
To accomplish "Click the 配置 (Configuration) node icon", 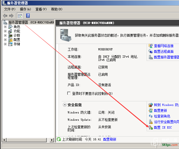I will point(10,40).
